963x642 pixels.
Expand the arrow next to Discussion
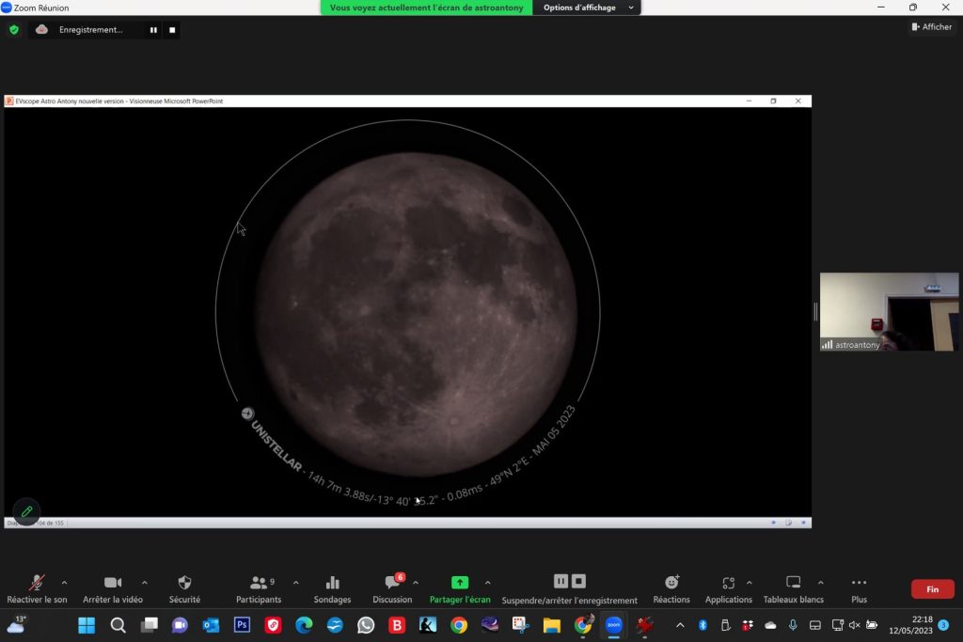416,583
